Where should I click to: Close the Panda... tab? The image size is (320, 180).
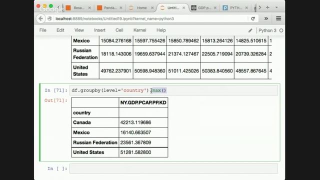coord(121,8)
